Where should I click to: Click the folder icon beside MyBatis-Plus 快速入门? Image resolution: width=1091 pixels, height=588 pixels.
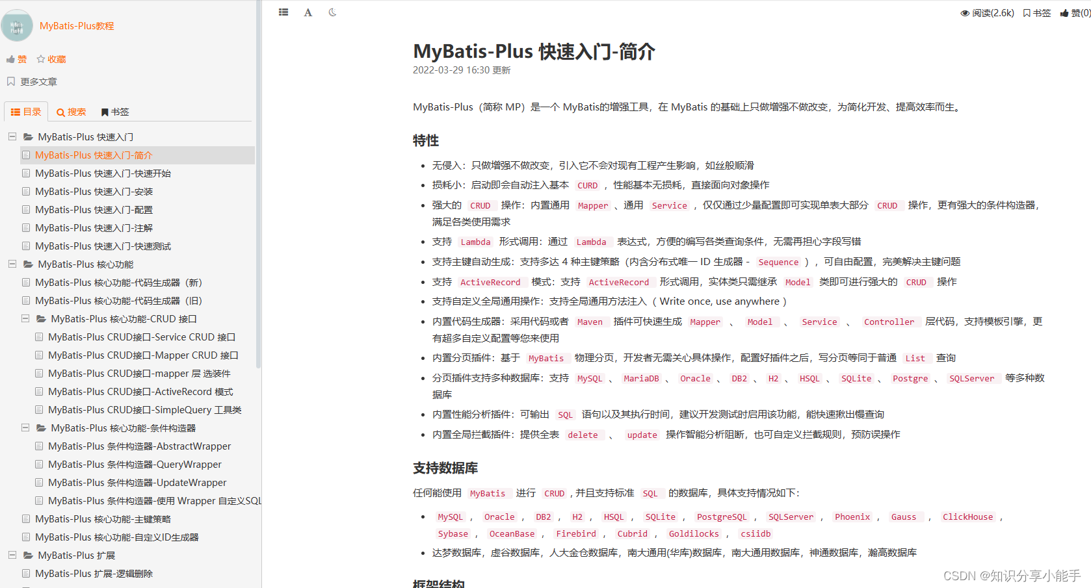(28, 137)
